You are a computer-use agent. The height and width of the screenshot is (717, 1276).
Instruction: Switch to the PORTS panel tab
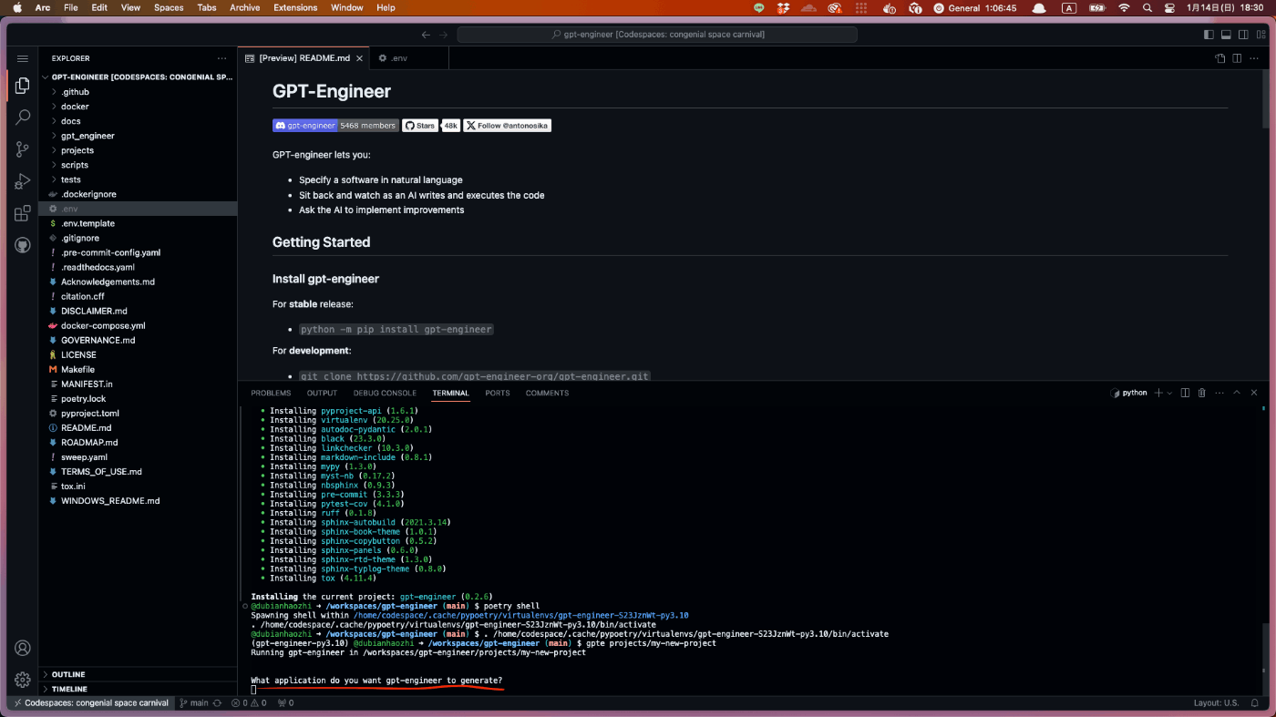click(498, 393)
